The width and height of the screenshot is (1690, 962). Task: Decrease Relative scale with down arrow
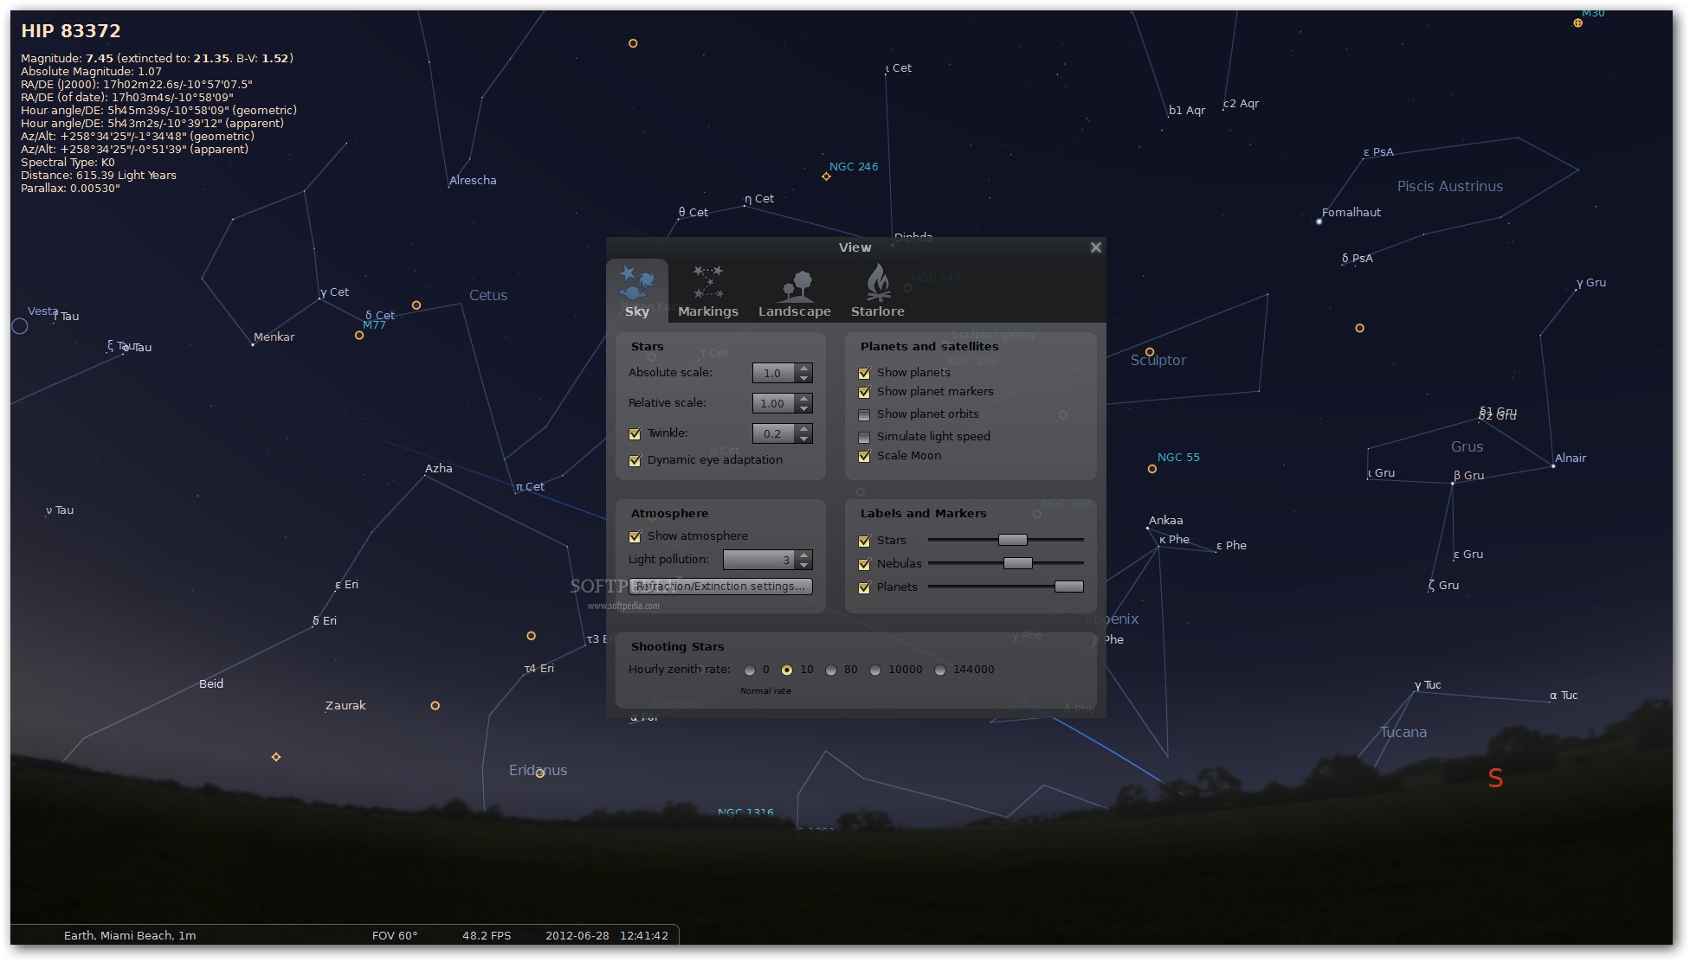[803, 408]
